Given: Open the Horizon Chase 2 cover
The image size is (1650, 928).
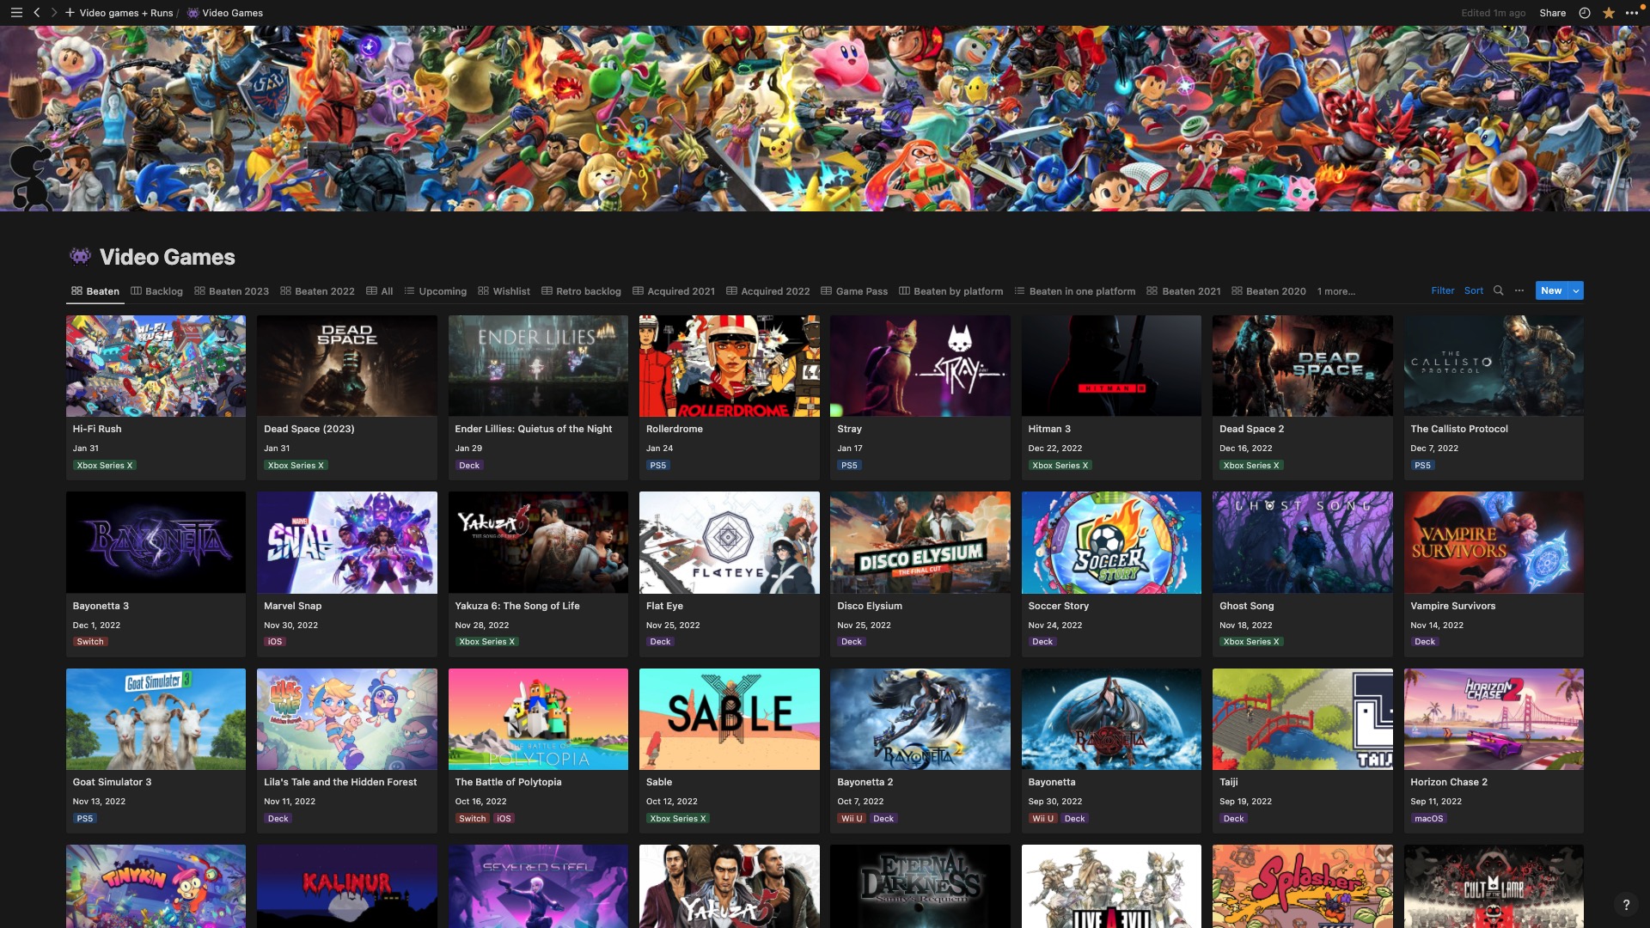Looking at the screenshot, I should (x=1494, y=719).
